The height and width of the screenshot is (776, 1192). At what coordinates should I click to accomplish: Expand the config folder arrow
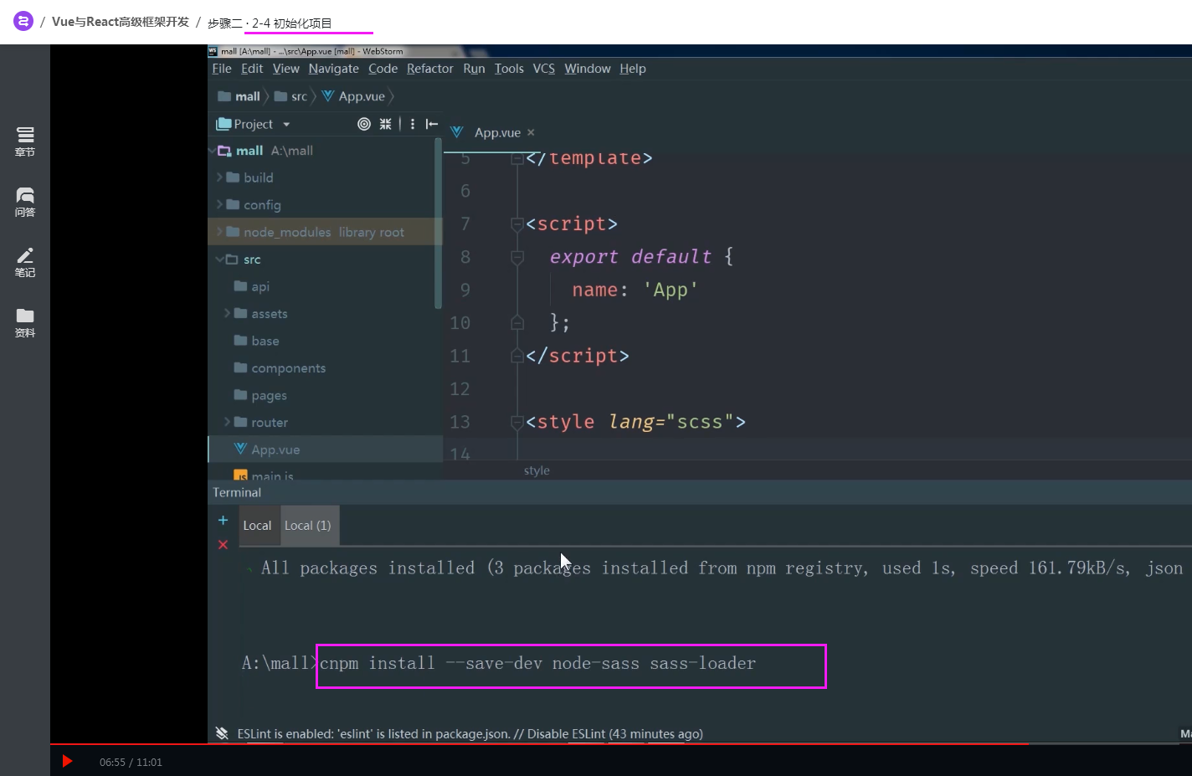click(x=219, y=204)
